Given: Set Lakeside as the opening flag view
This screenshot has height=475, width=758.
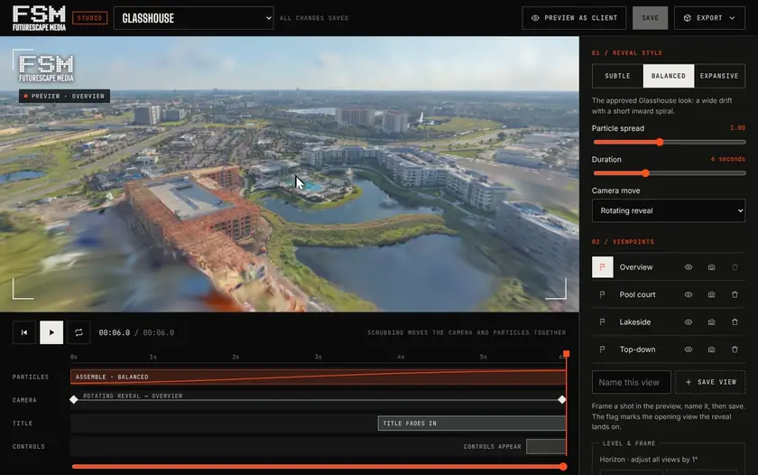Looking at the screenshot, I should point(603,322).
